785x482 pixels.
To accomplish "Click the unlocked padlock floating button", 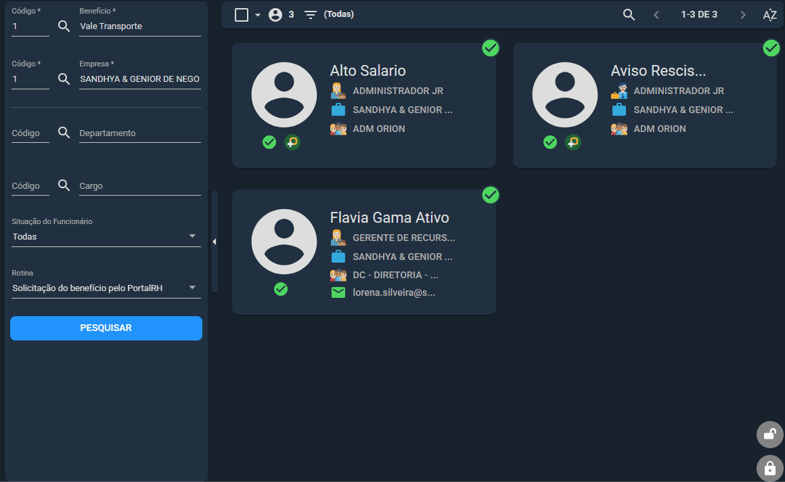I will [x=769, y=435].
